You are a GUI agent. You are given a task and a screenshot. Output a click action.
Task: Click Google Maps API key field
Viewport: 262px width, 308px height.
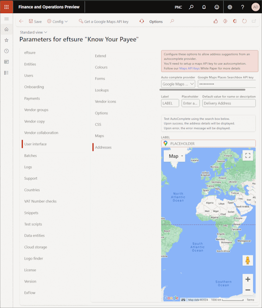227,84
